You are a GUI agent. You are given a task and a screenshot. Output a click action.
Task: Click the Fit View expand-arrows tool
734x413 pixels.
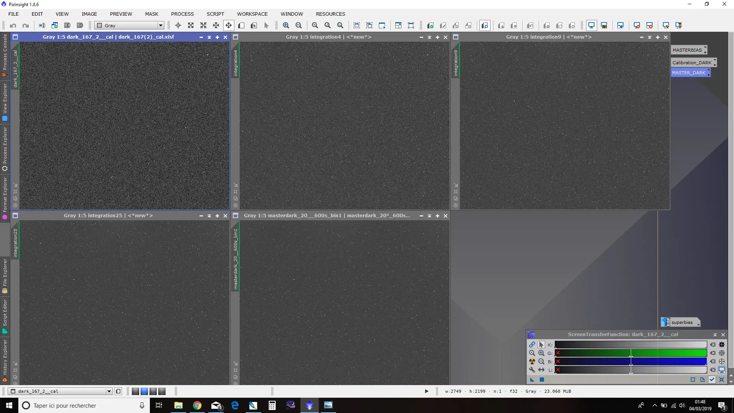(x=191, y=26)
